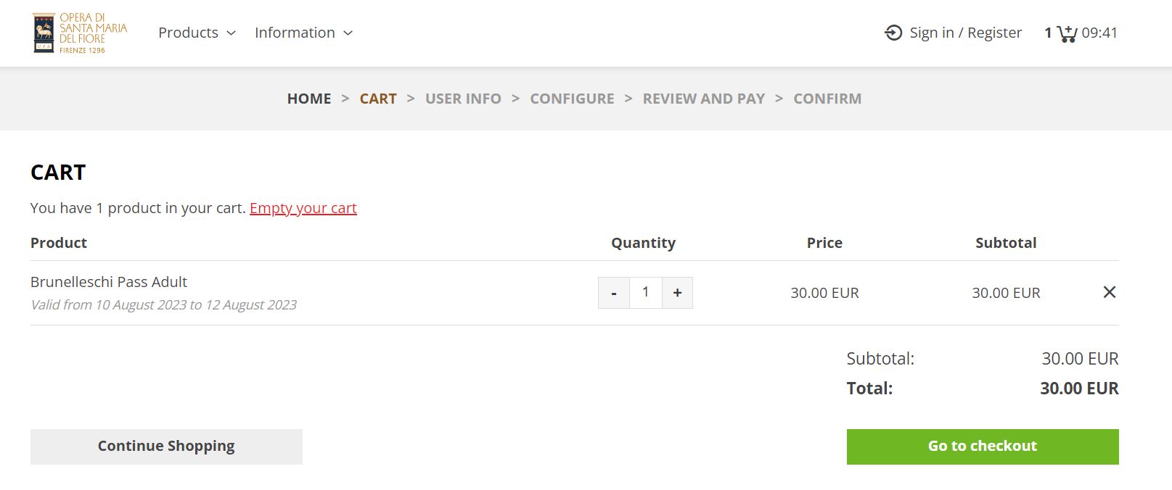Click the chevron next to Products
1172x490 pixels.
pyautogui.click(x=231, y=33)
